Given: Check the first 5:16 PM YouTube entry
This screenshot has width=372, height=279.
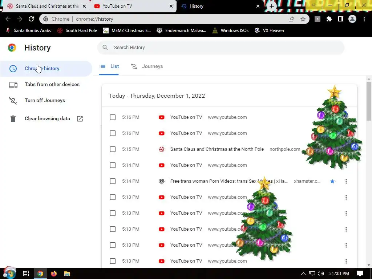Looking at the screenshot, I should click(113, 117).
